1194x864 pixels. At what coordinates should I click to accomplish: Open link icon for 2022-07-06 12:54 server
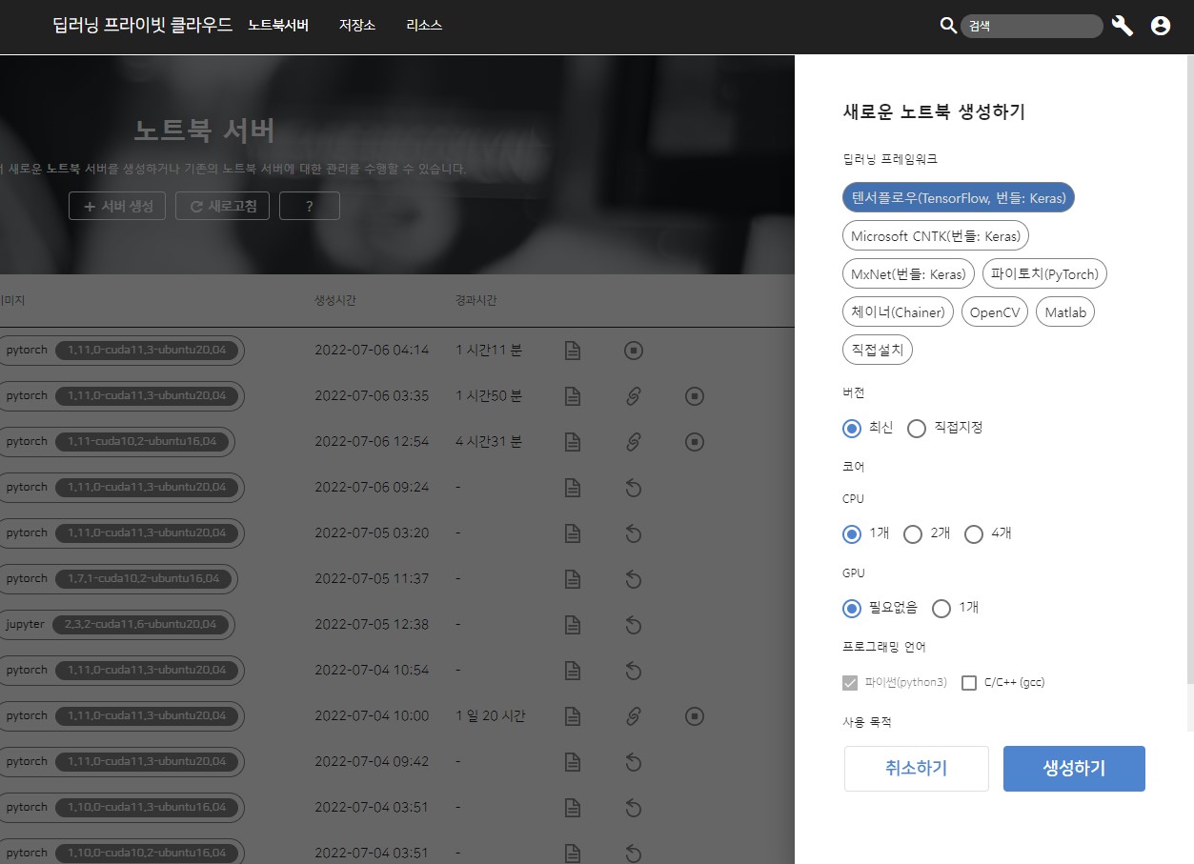634,441
